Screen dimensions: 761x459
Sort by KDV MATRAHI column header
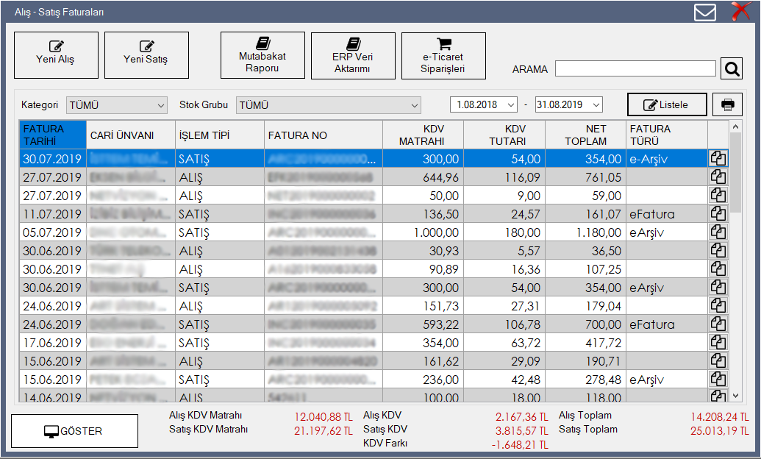(x=424, y=135)
